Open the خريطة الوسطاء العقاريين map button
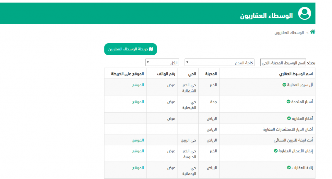Image resolution: width=332 pixels, height=179 pixels. tap(130, 49)
